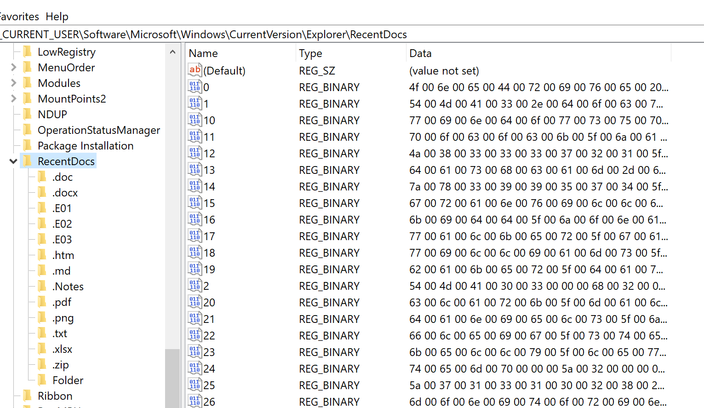
Task: Select the .md subkey
Action: click(x=61, y=270)
